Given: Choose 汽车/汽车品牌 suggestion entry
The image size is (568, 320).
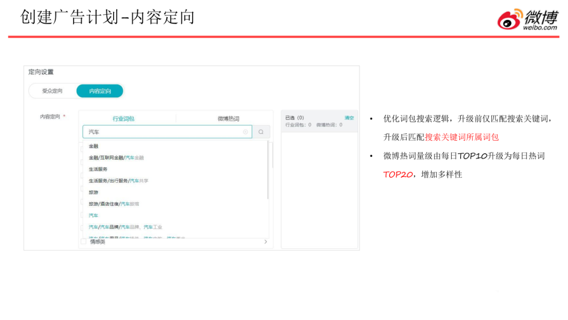Looking at the screenshot, I should click(x=125, y=227).
